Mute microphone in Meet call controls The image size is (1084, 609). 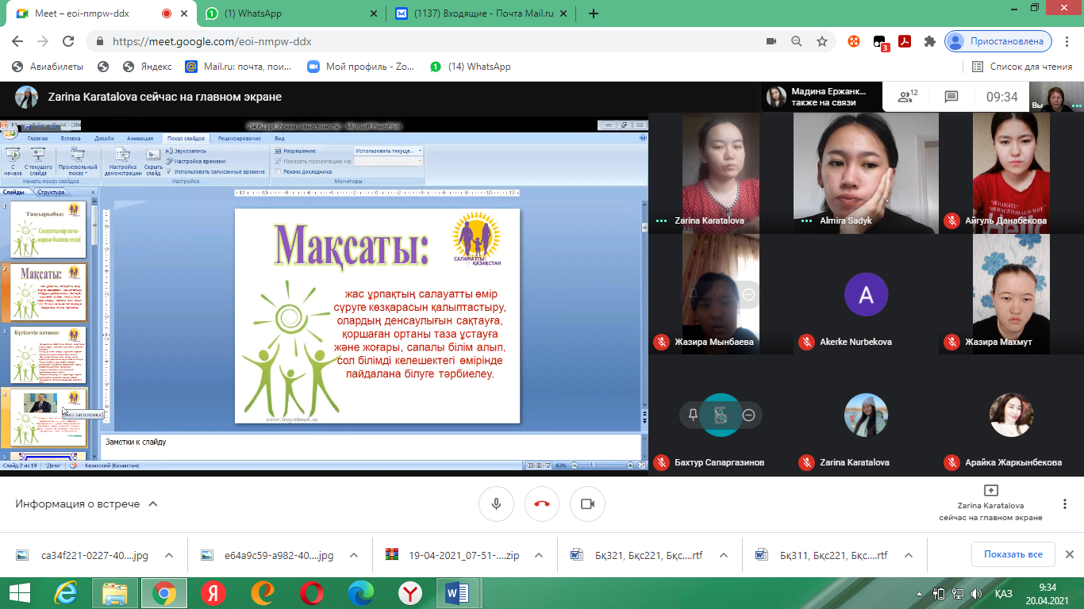click(496, 504)
